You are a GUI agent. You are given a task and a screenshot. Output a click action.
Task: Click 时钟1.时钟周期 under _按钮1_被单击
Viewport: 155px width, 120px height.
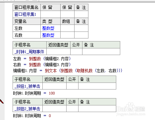pyautogui.click(x=27, y=93)
